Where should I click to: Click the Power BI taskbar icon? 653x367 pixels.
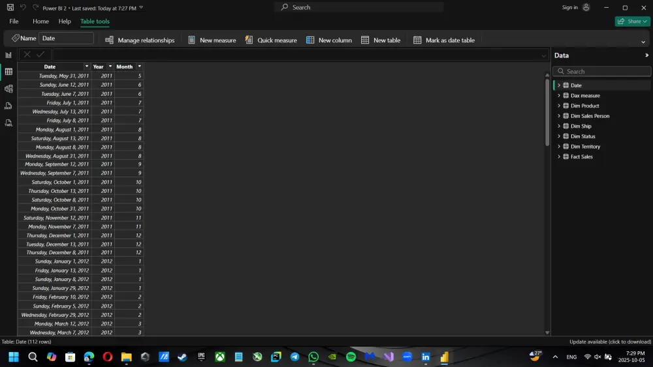(444, 357)
